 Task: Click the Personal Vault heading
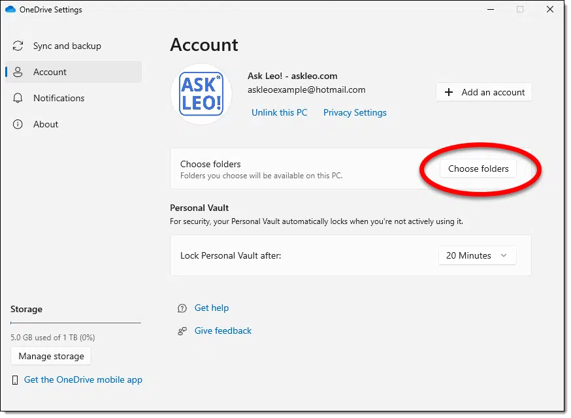click(x=199, y=208)
